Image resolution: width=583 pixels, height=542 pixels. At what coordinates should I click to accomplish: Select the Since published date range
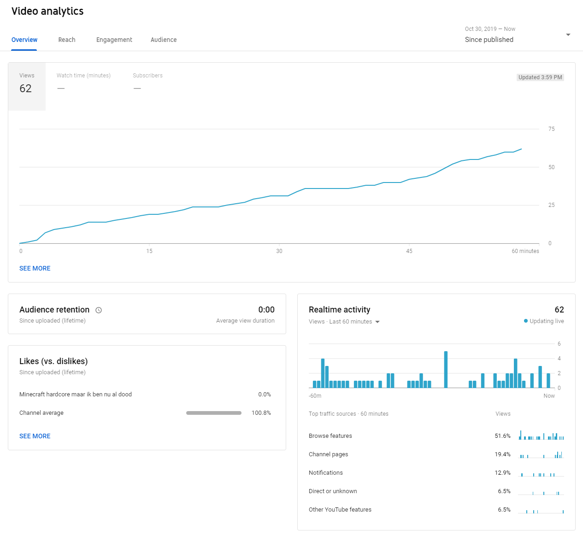coord(489,40)
